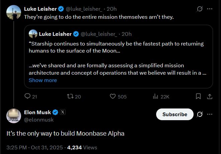Open the quoted tweet's Luke Leisher avatar

(x=33, y=34)
